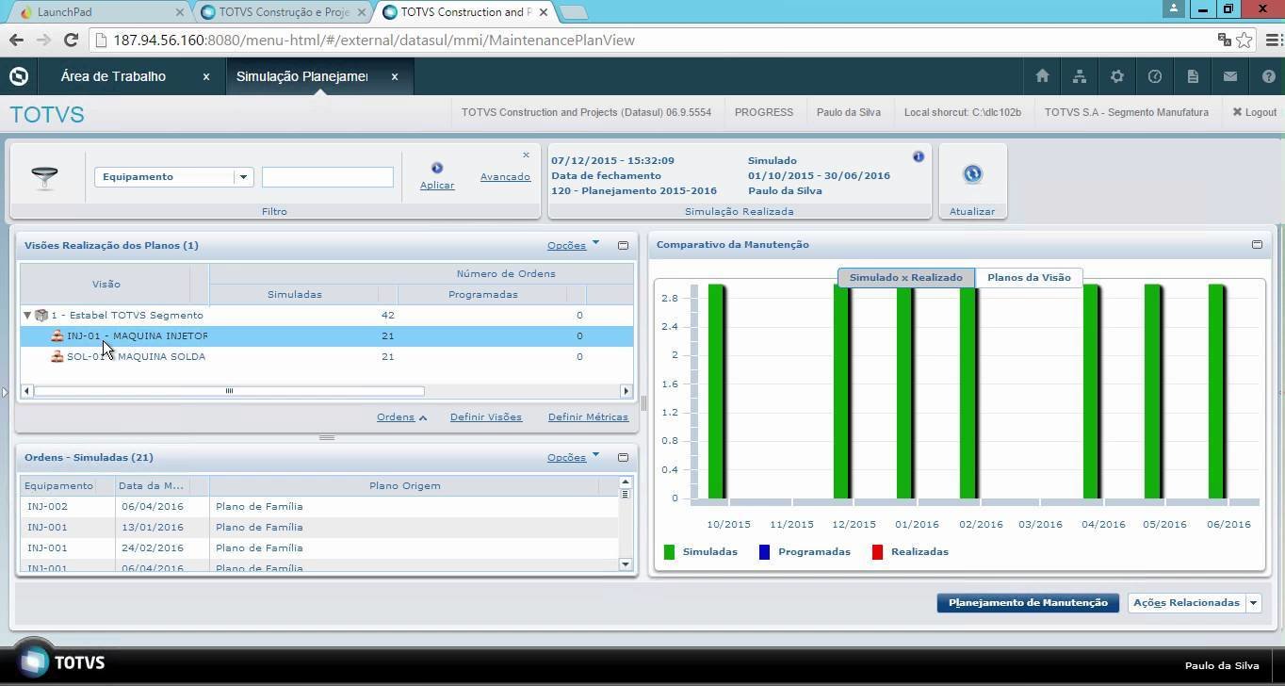Open the organization chart icon in header

click(1080, 76)
